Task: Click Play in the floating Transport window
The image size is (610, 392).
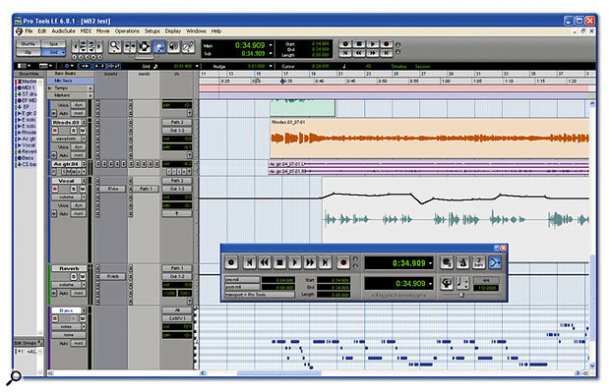Action: point(295,263)
